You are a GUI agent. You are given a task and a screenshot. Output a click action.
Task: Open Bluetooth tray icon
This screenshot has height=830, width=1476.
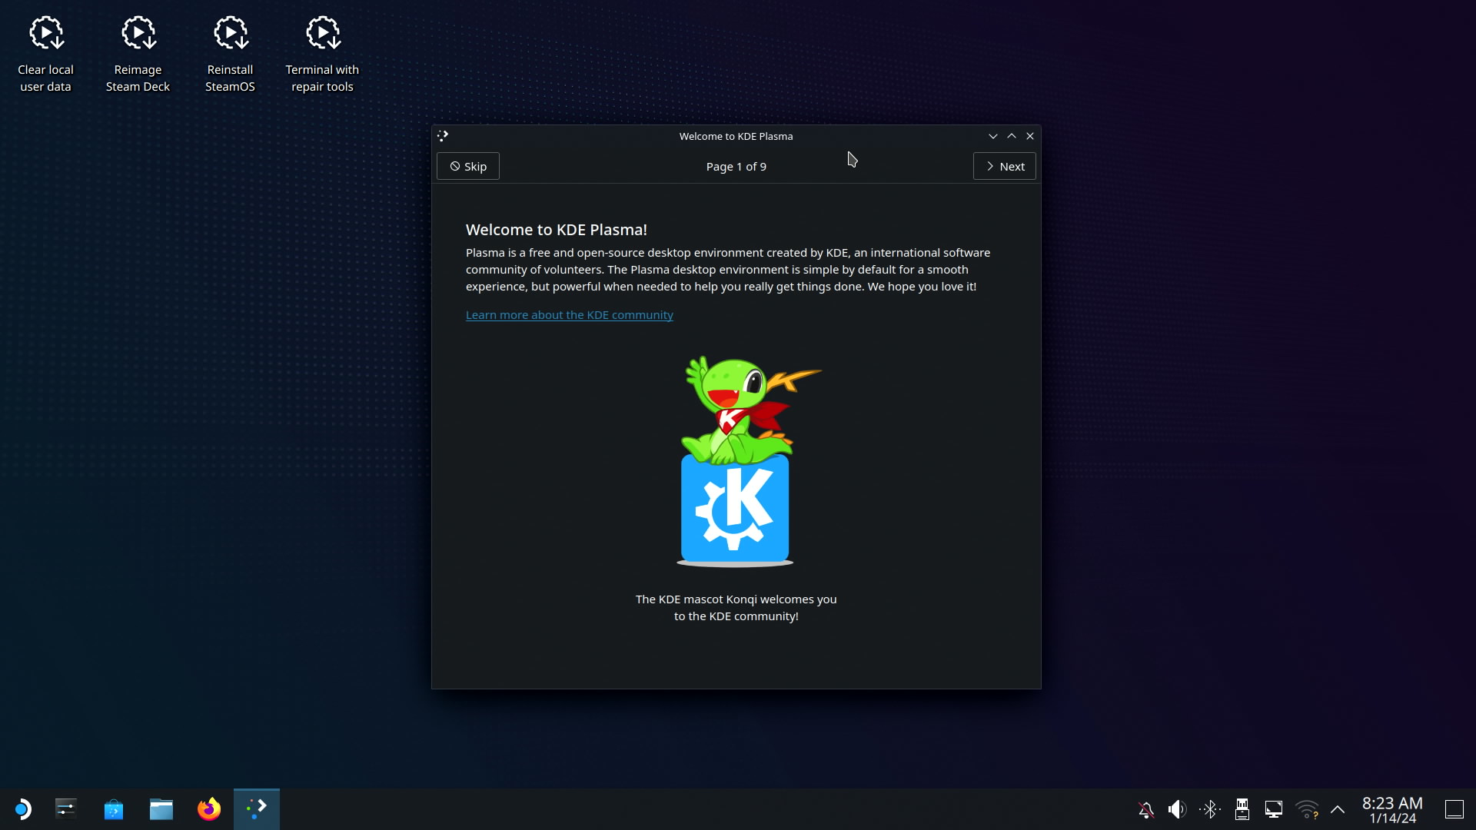point(1209,809)
